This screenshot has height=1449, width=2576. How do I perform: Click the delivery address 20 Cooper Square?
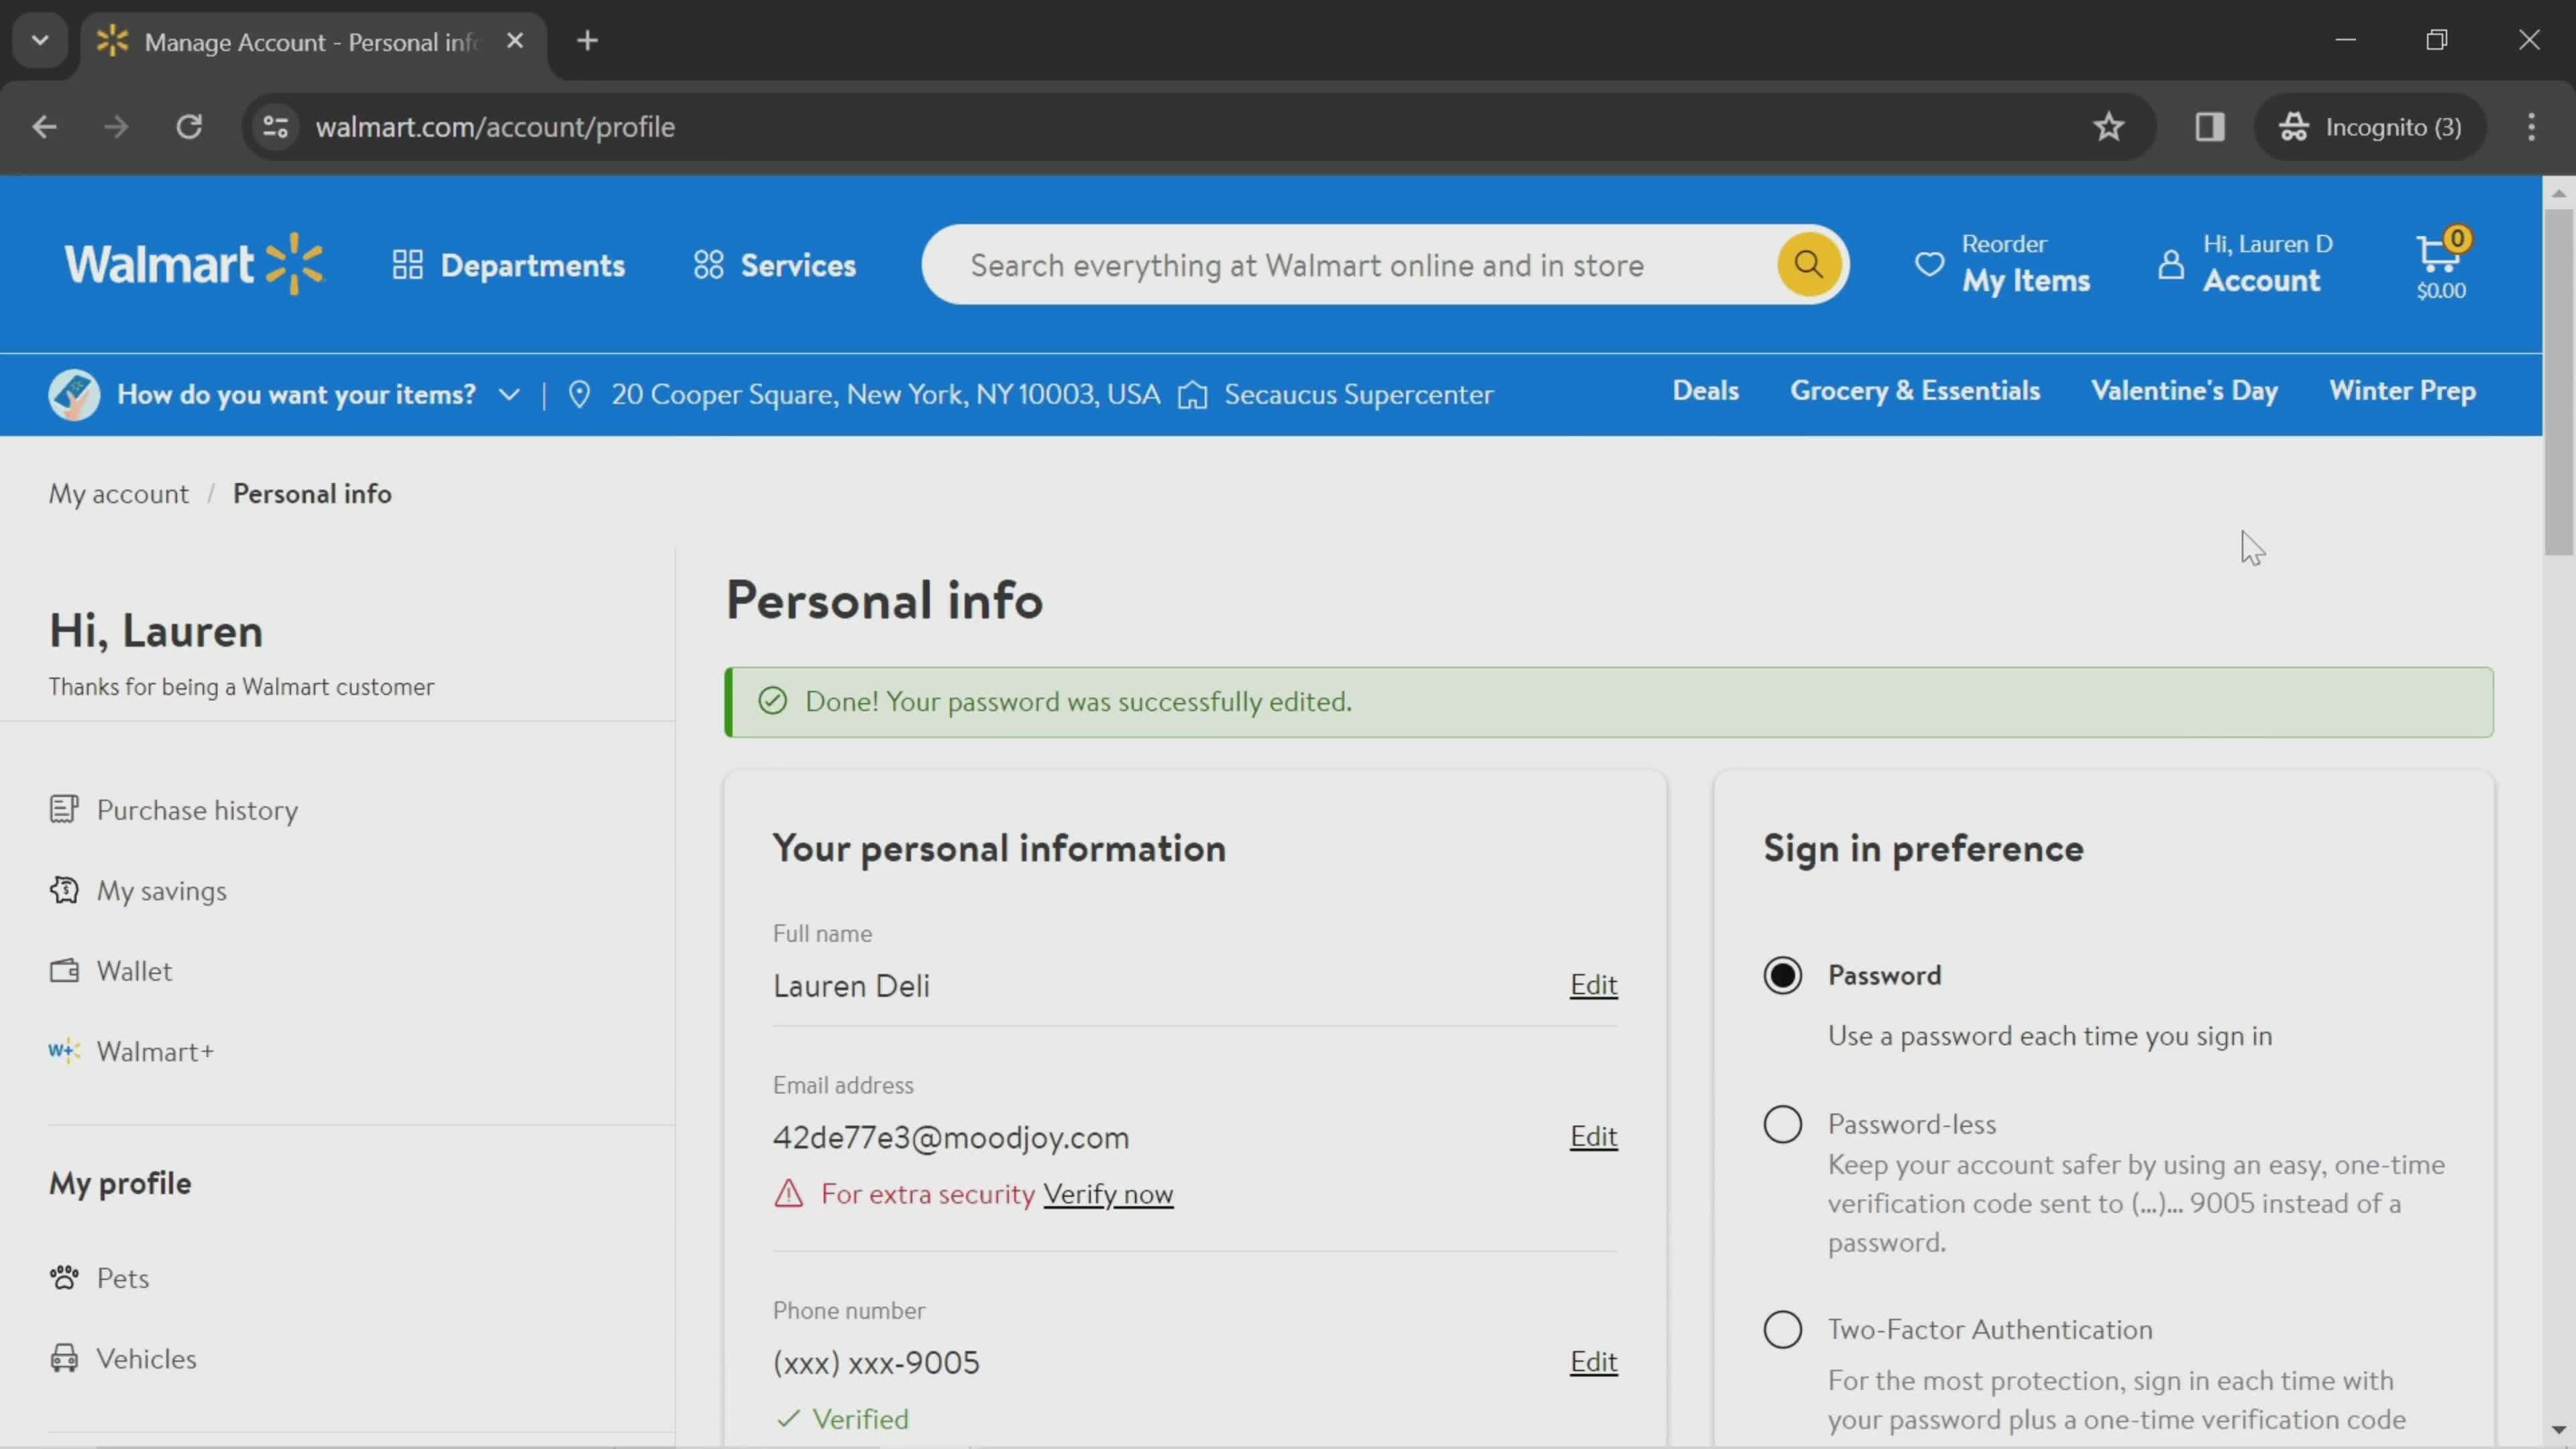(886, 394)
